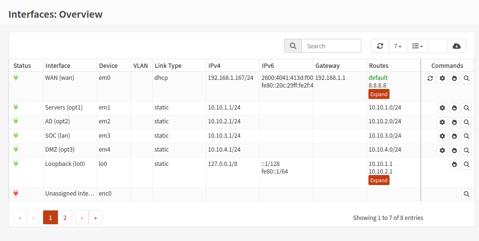479x241 pixels.
Task: Open the column selection list dropdown
Action: (x=417, y=46)
